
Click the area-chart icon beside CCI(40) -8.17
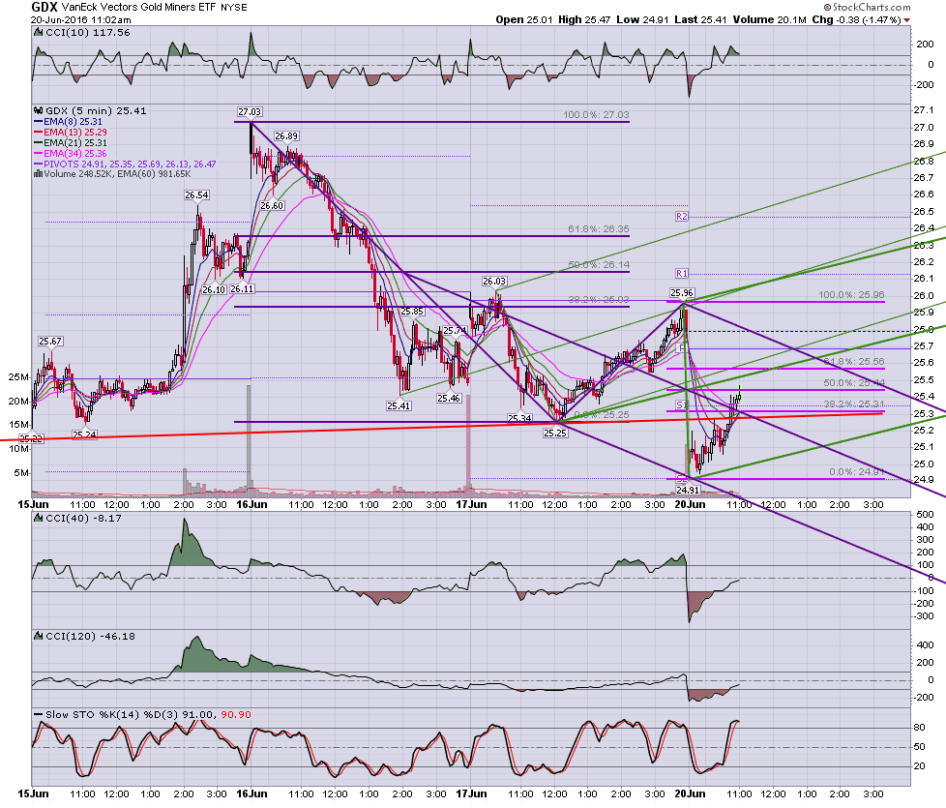click(x=40, y=518)
